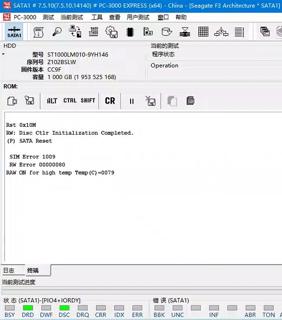Click the UNC error indicator
Screen dimensions: 282x320
tap(177, 308)
